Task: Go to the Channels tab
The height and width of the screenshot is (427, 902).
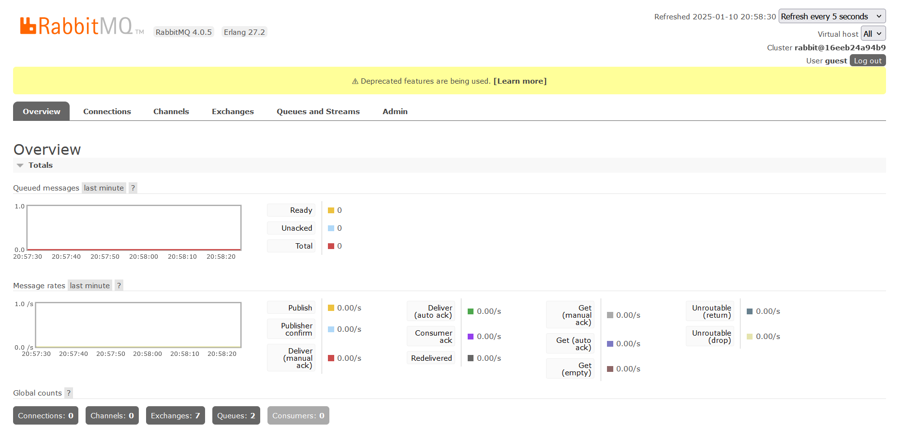Action: point(171,111)
